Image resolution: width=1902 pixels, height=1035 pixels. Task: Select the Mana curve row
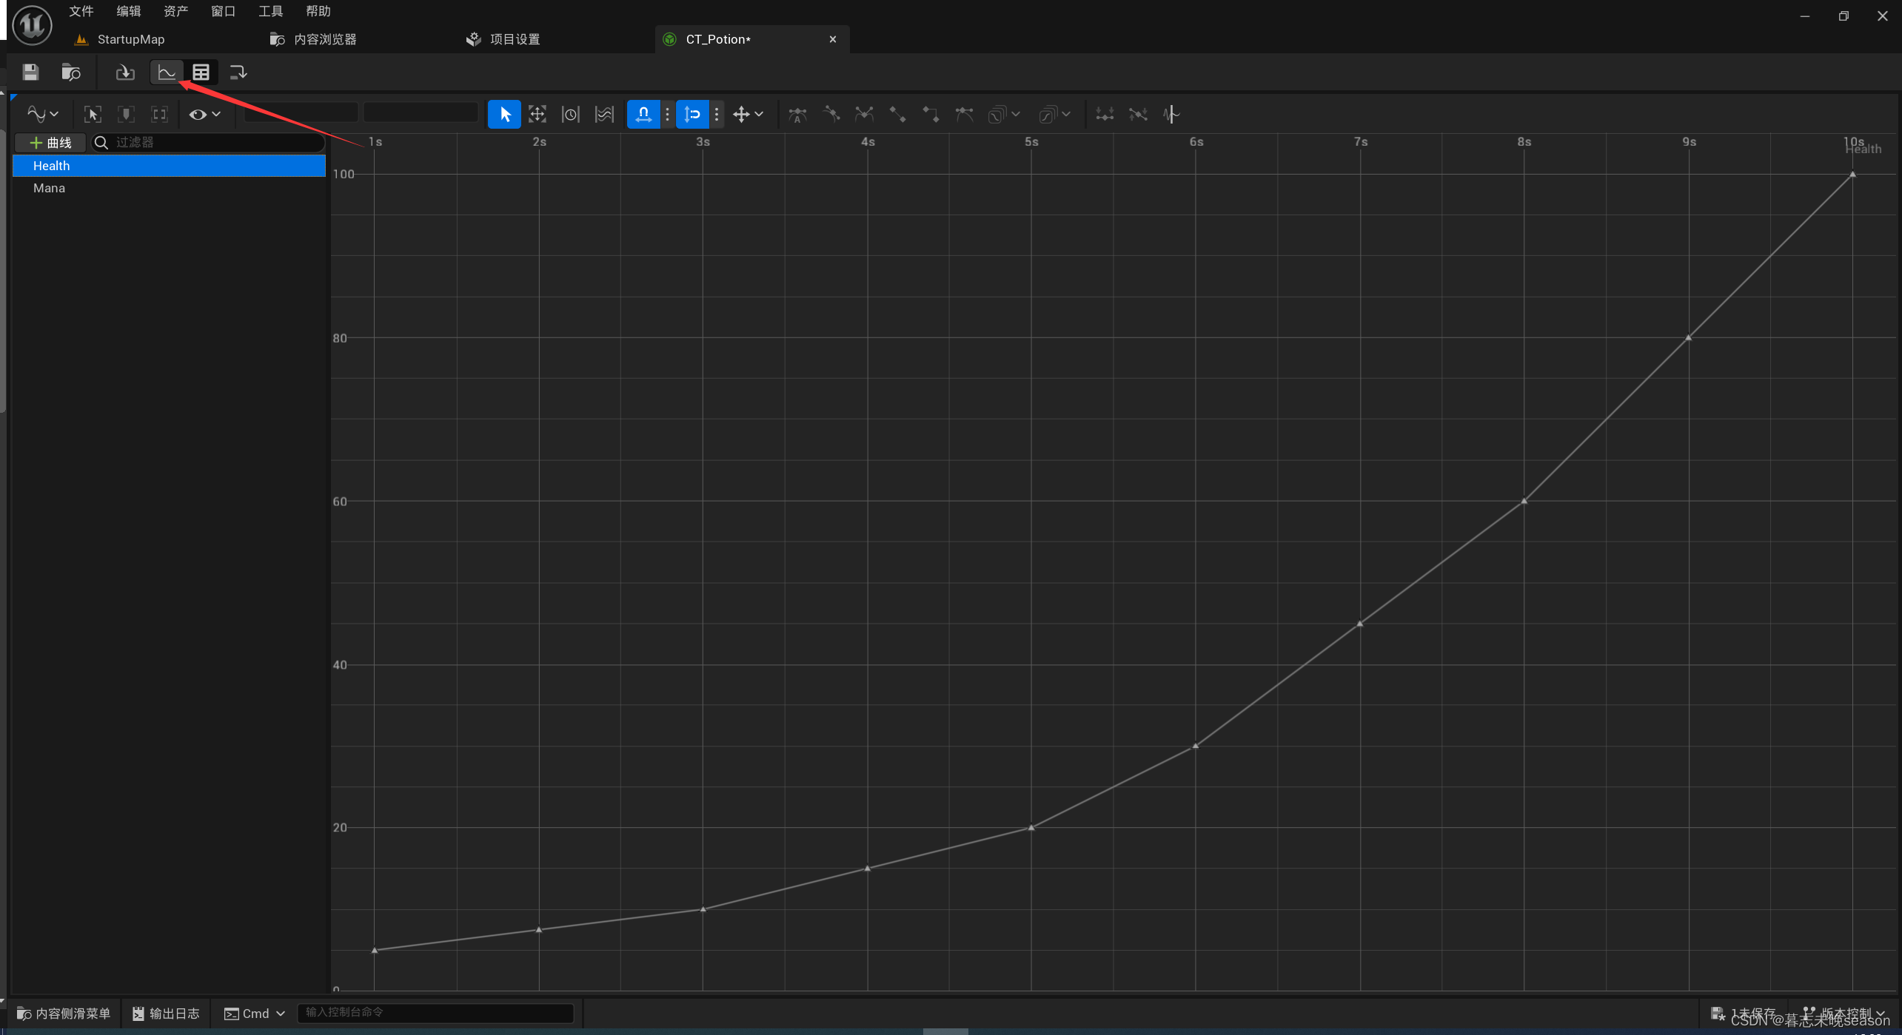(169, 188)
